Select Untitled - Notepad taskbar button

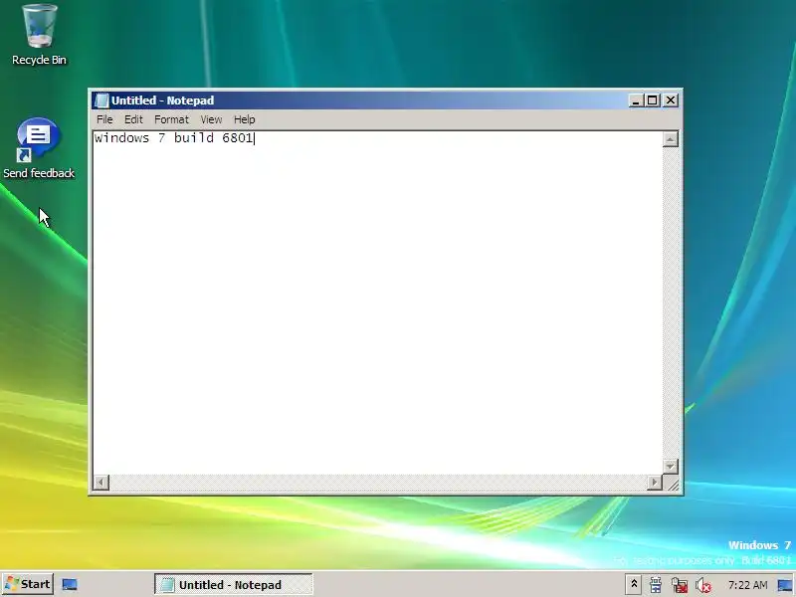[x=234, y=584]
